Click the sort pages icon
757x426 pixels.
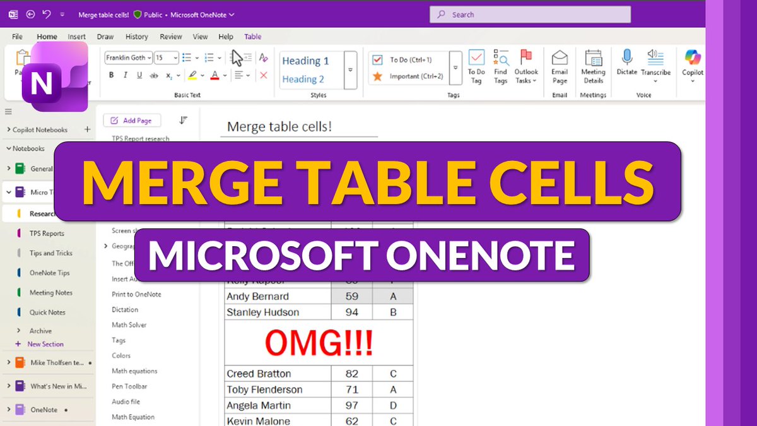tap(184, 120)
